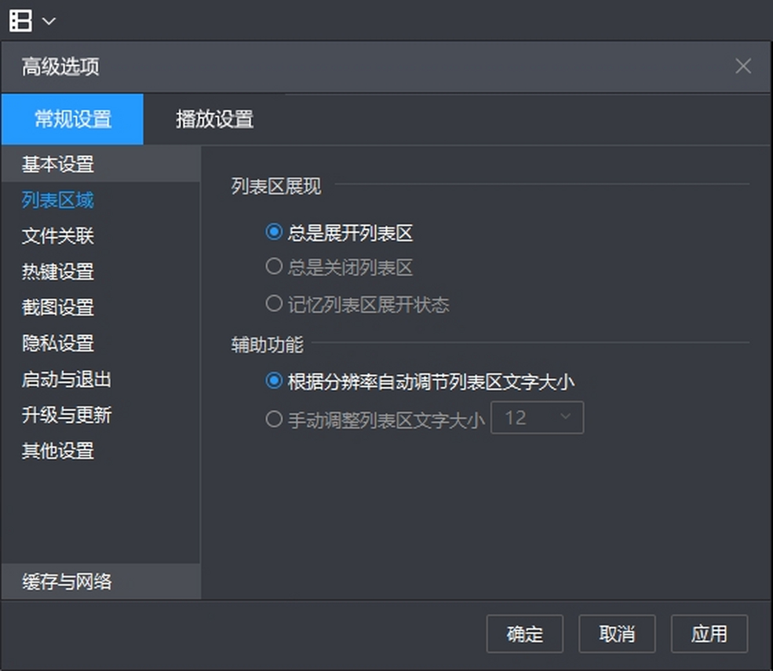Viewport: 773px width, 671px height.
Task: Select 记忆列表区展开状态 radio button
Action: (274, 303)
